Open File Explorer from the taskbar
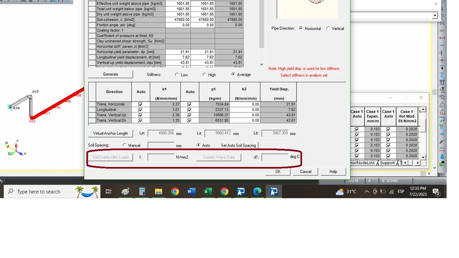This screenshot has width=459, height=258. (x=158, y=192)
